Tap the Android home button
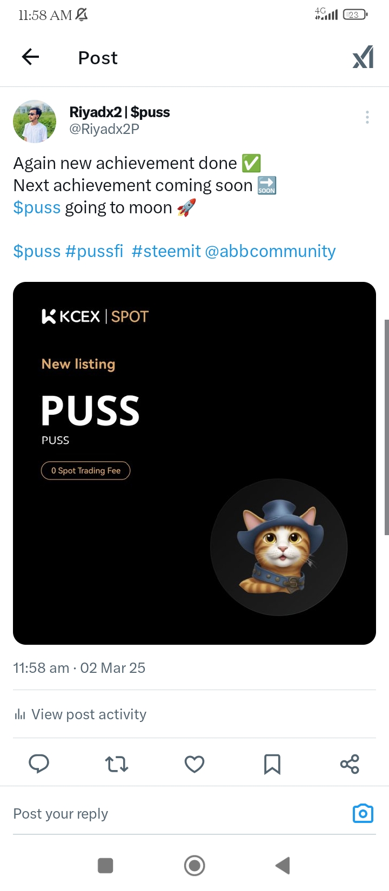Viewport: 389px width, 891px height. click(x=194, y=866)
